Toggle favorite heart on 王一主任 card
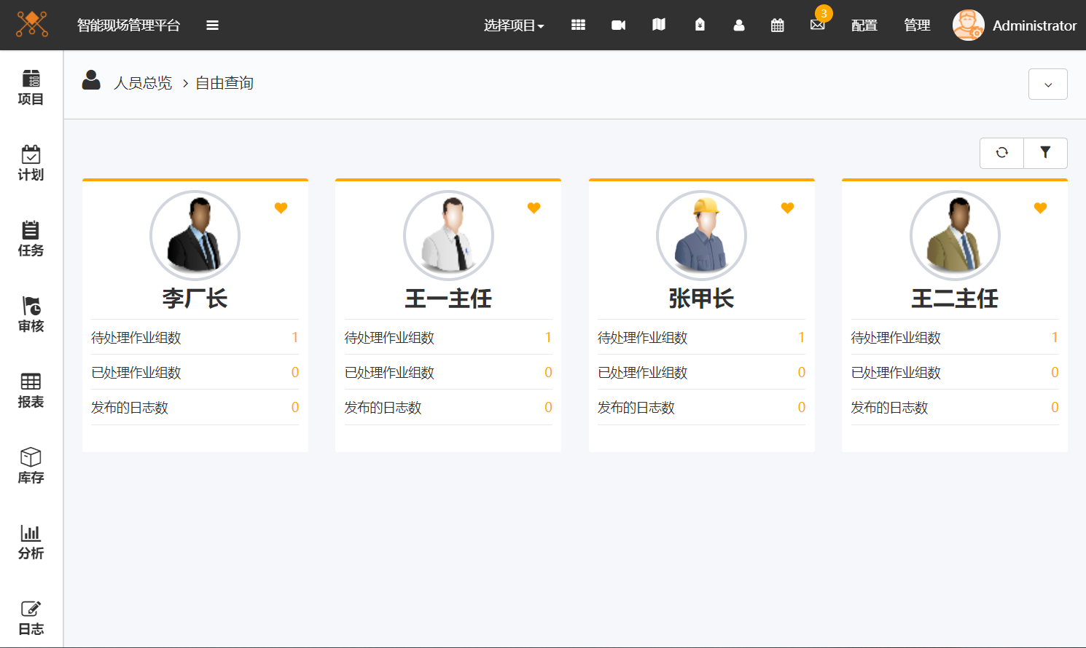 click(534, 208)
